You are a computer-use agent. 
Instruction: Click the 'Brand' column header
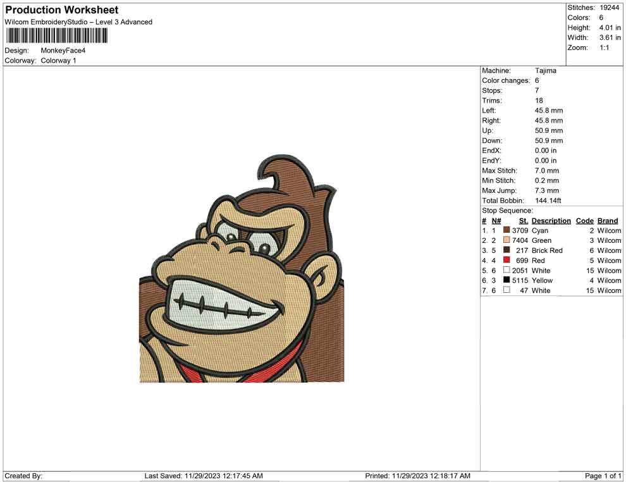608,221
